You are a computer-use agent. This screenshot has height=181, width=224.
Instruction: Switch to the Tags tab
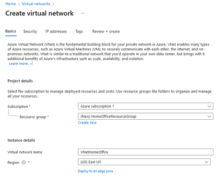[x=79, y=32]
